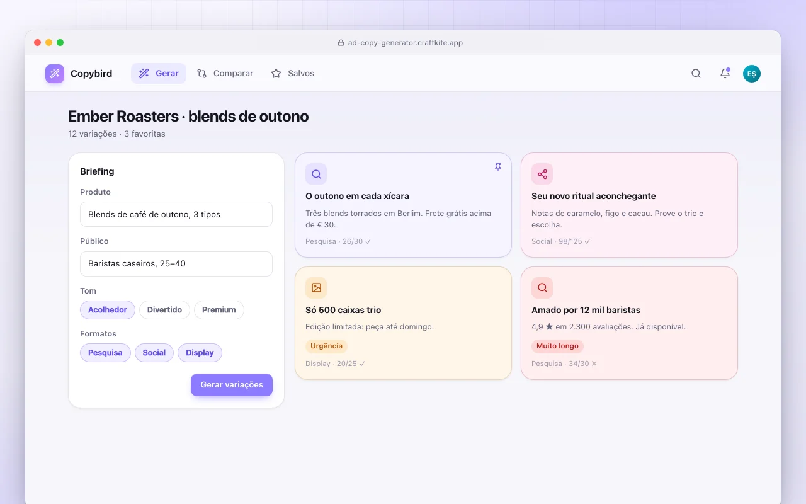Unpin the 'O outono em cada xícara' card
The height and width of the screenshot is (504, 806).
tap(498, 167)
